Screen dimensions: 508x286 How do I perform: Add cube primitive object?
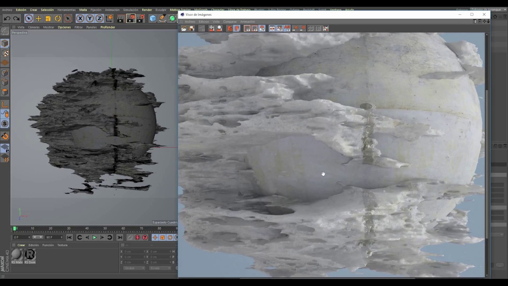[x=153, y=18]
